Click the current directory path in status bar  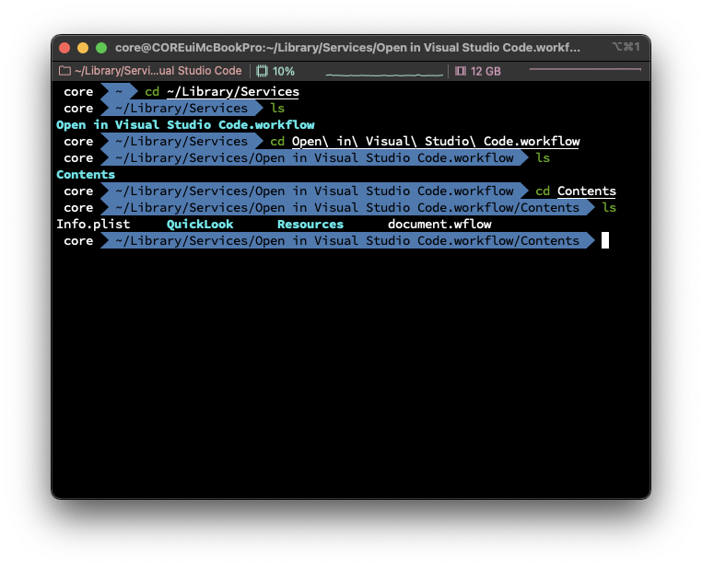click(x=158, y=71)
